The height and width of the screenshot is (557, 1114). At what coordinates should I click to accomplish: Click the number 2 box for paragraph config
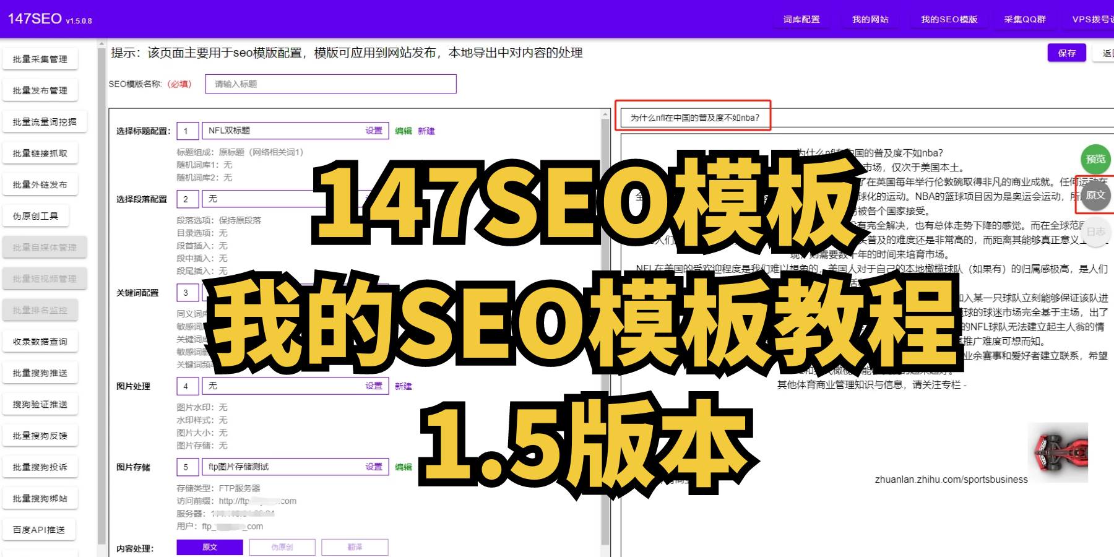(188, 199)
